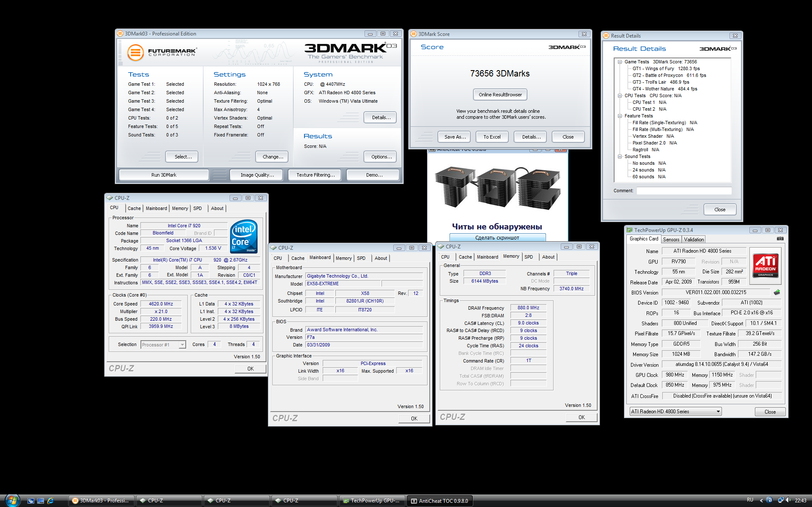Click title icon of CPU-Z Mainboard window
This screenshot has width=812, height=507.
click(x=274, y=248)
